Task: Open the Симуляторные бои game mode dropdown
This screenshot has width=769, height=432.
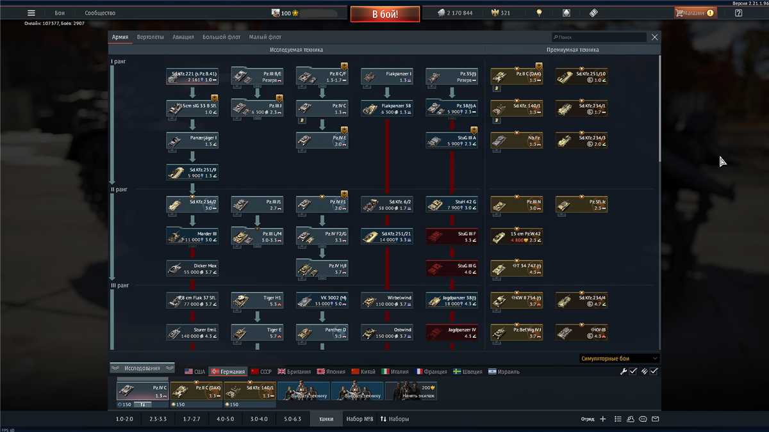Action: coord(619,358)
